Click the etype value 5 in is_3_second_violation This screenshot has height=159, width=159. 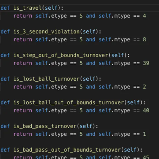[x=81, y=39]
